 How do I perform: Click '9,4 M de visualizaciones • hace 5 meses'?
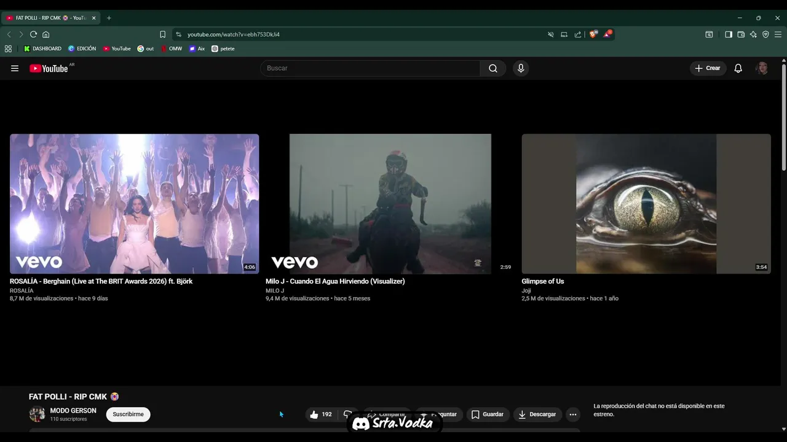318,298
